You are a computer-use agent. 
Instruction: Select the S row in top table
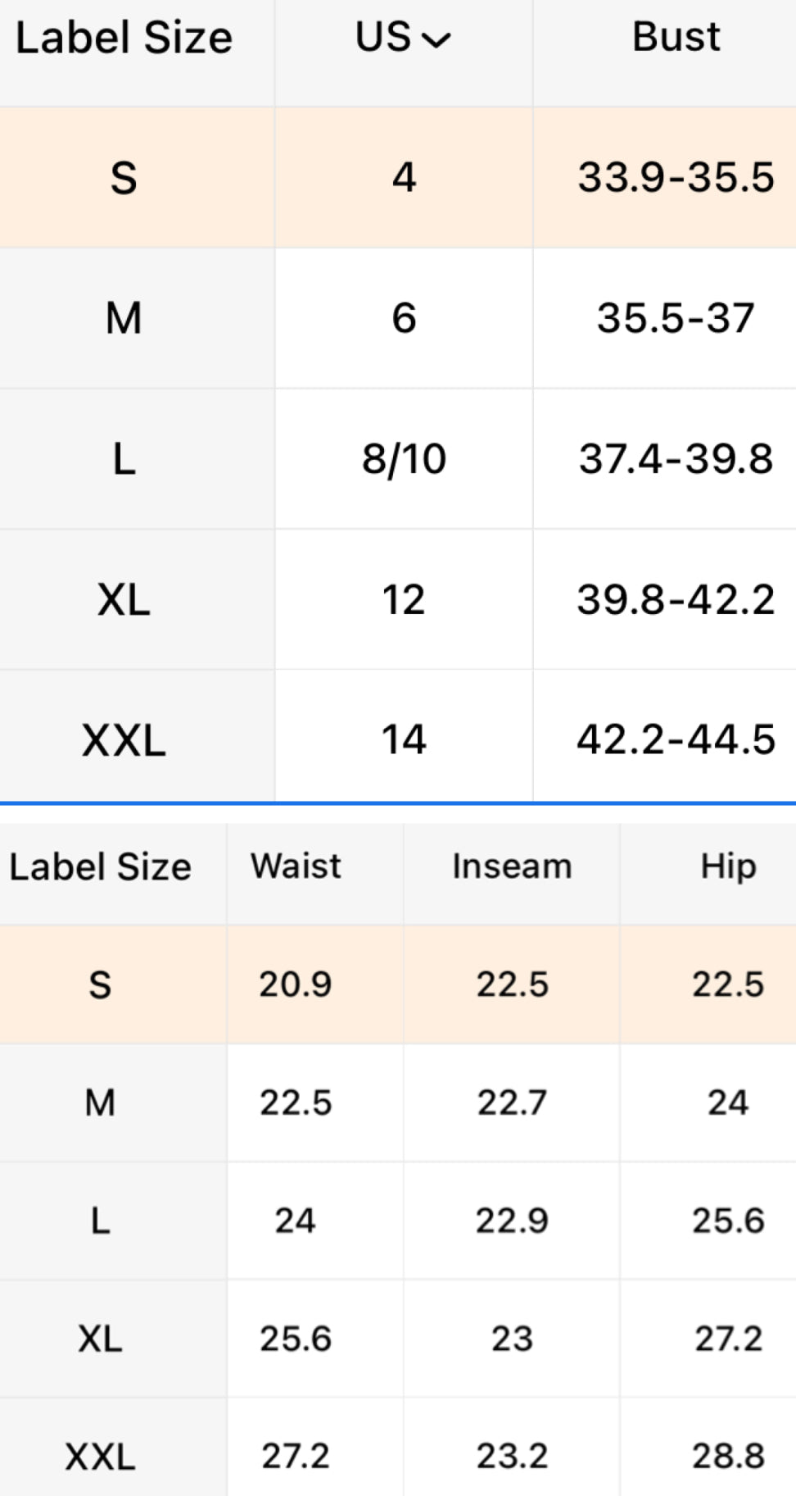pos(124,178)
